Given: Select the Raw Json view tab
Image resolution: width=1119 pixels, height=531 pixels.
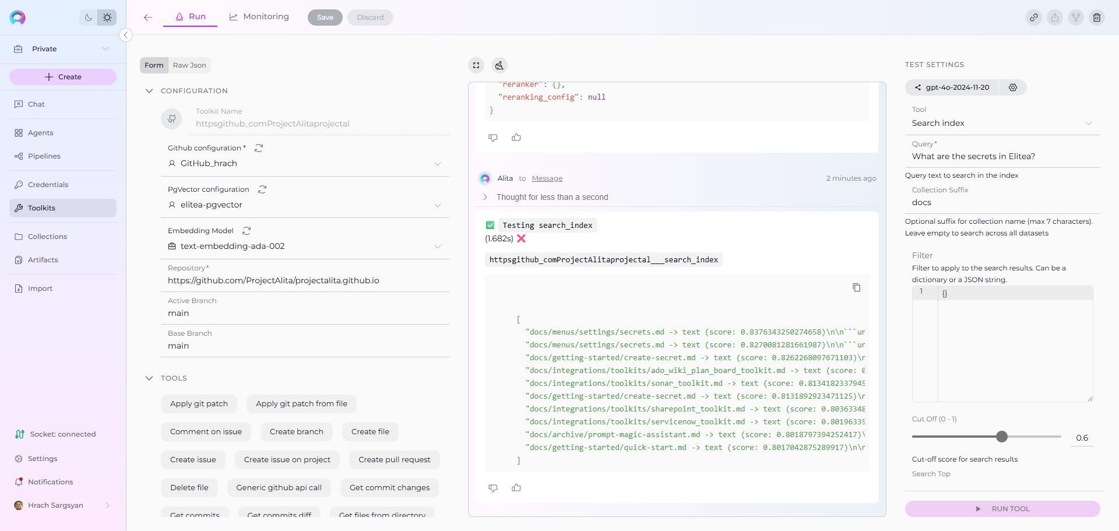Looking at the screenshot, I should point(189,65).
